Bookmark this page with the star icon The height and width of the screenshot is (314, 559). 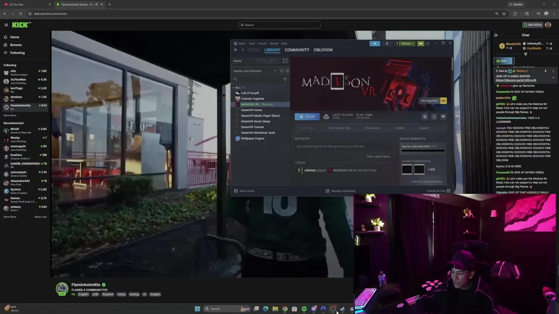[504, 14]
